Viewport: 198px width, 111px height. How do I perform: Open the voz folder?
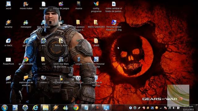point(44,61)
